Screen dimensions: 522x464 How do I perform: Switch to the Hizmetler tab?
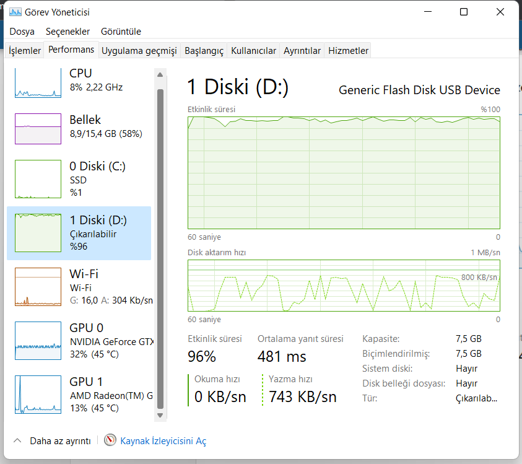[x=349, y=51]
